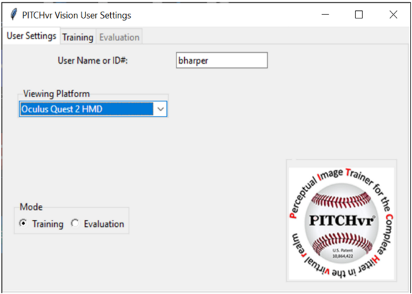Click the U.S. Patent text in the logo
The width and height of the screenshot is (412, 294).
[341, 251]
